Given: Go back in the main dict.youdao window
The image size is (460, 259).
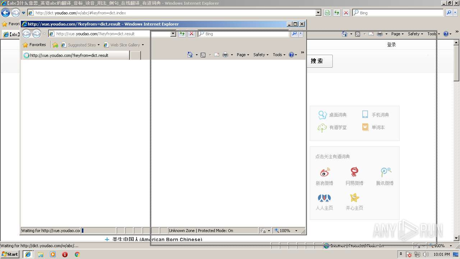Looking at the screenshot, I should point(5,13).
